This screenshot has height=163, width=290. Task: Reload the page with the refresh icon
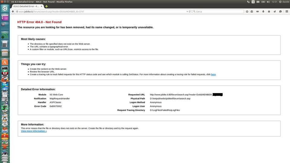(x=190, y=11)
